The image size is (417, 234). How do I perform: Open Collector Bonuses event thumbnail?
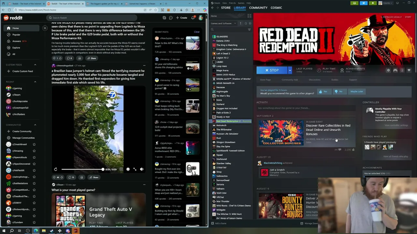point(281,133)
